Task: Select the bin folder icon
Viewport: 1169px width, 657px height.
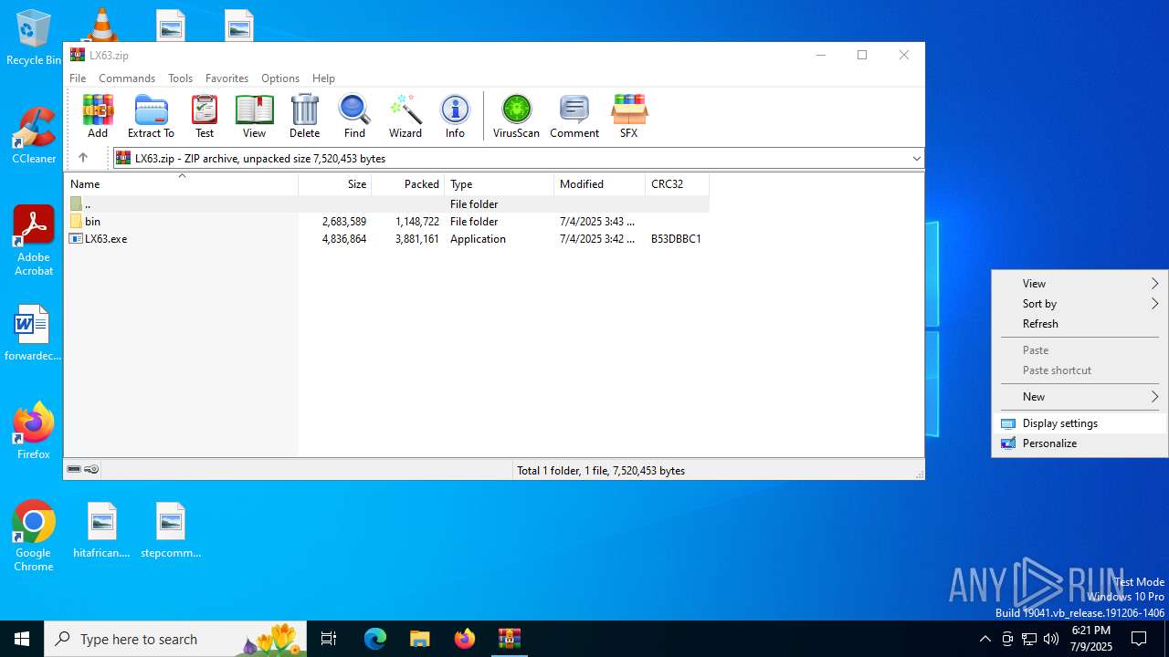Action: tap(76, 222)
